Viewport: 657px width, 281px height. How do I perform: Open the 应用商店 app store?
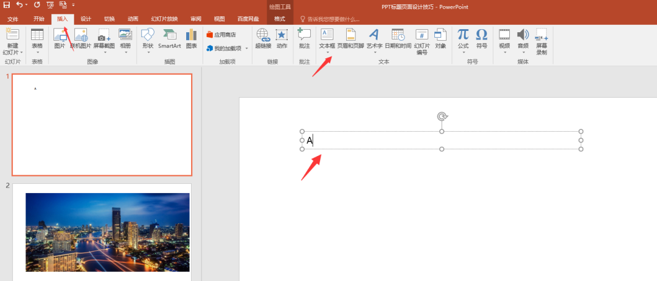coord(221,35)
